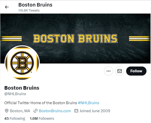Click the 115.6K Tweets count
Screen dimensions: 151x123
pyautogui.click(x=29, y=11)
